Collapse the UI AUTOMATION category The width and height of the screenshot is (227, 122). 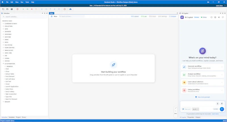(x=3, y=64)
